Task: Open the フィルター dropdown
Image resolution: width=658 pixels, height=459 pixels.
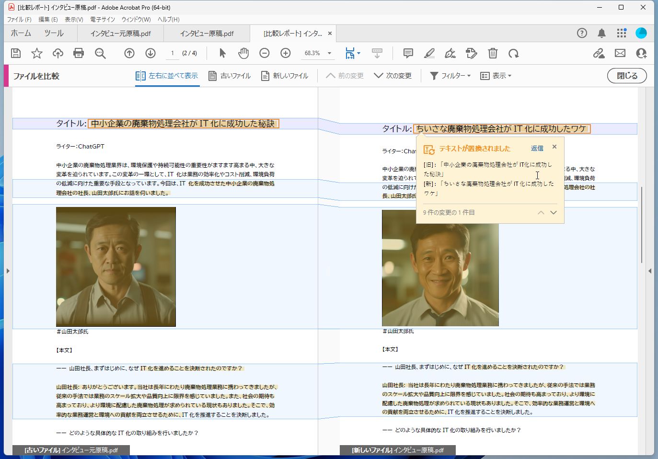Action: click(450, 75)
